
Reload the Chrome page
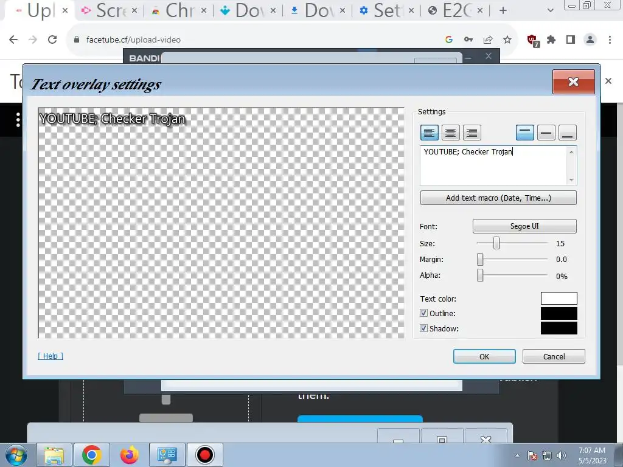(x=52, y=40)
